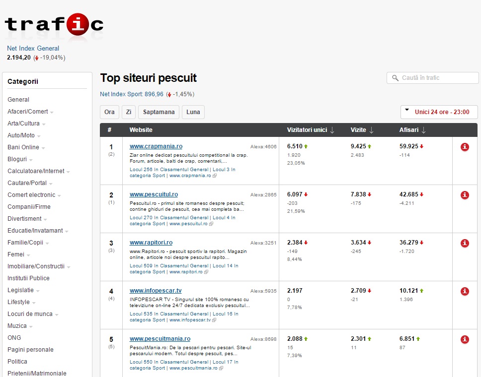Switch to the Luna tab
Viewport: 481px width, 377px height.
[x=193, y=112]
